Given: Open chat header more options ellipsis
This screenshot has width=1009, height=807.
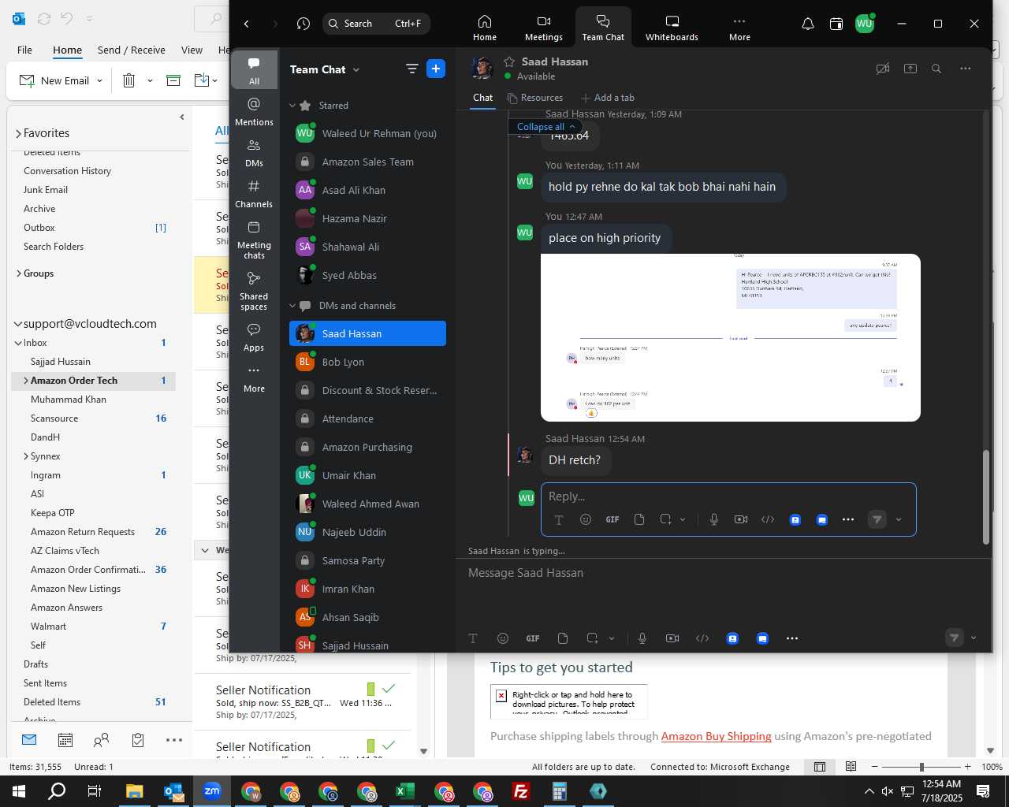Looking at the screenshot, I should (965, 69).
